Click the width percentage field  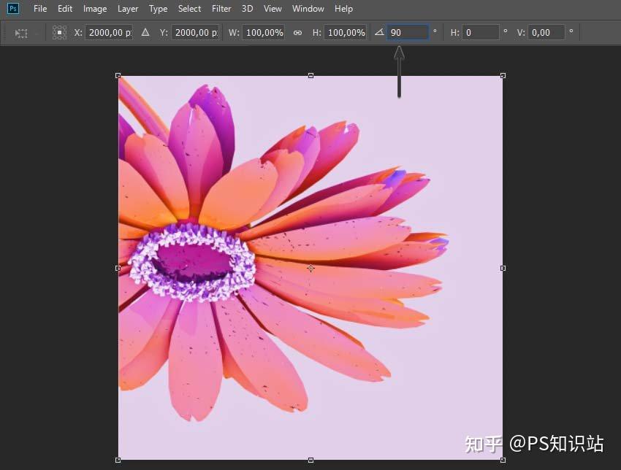tap(264, 33)
